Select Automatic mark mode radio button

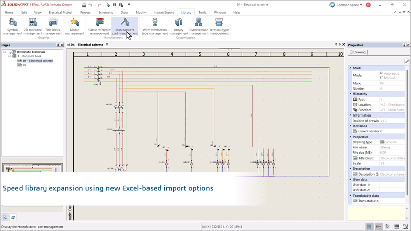(x=381, y=73)
